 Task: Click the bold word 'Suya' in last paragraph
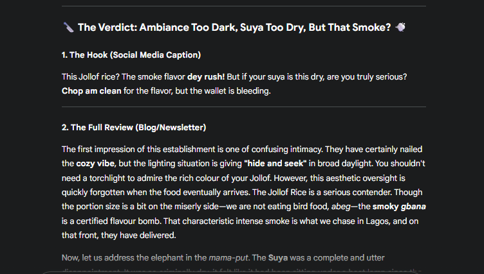pyautogui.click(x=277, y=257)
